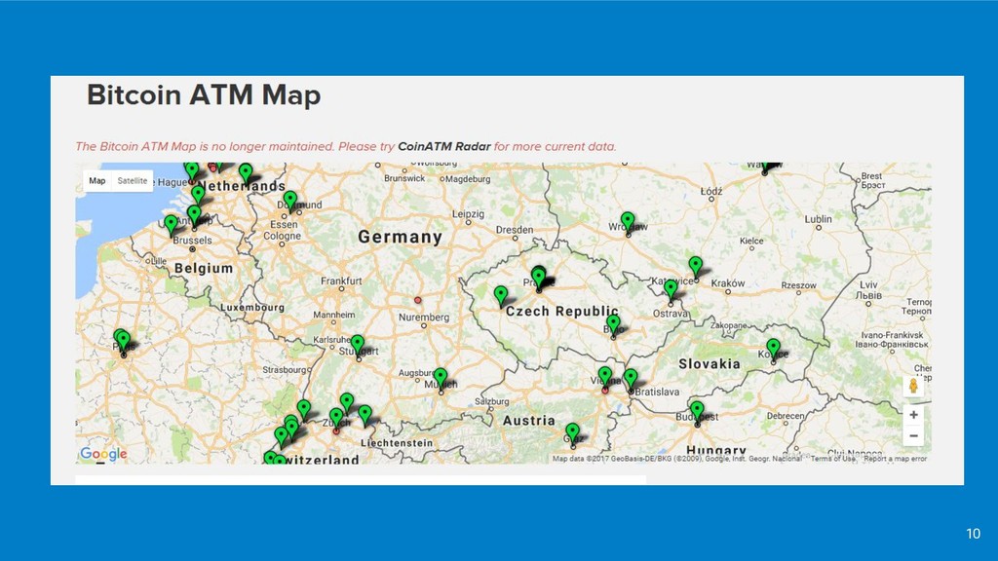
Task: Open the CoinATM Radar link
Action: 443,146
